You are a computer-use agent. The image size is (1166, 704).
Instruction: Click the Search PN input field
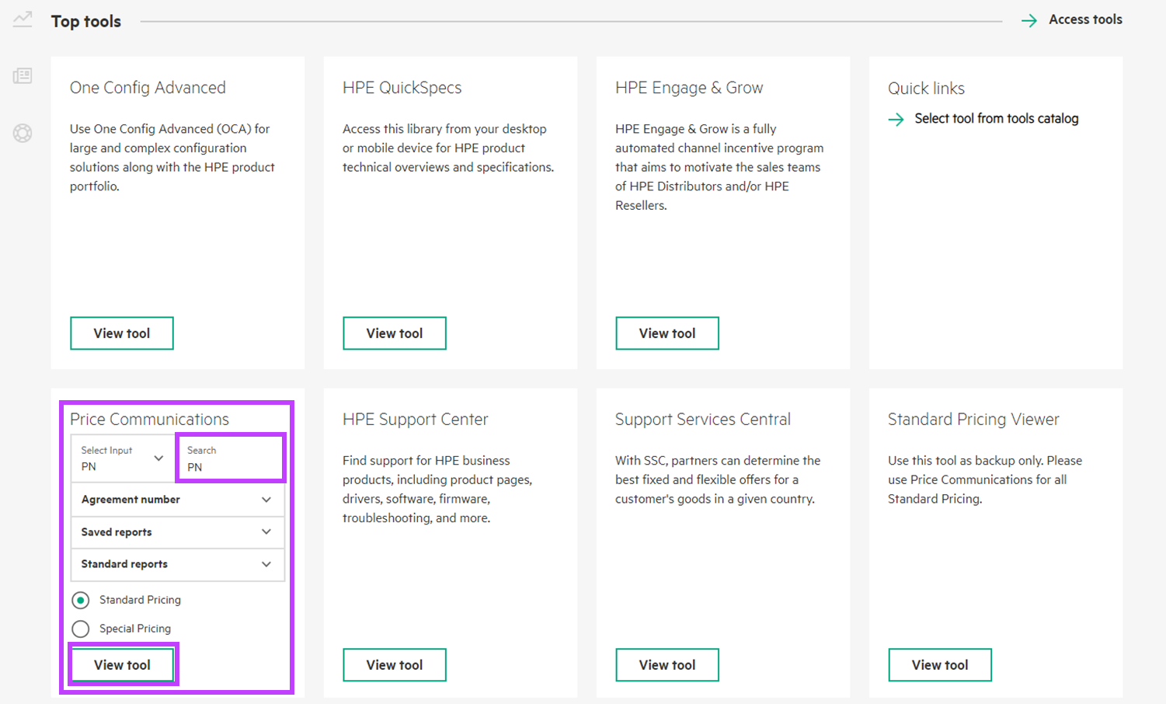(231, 458)
